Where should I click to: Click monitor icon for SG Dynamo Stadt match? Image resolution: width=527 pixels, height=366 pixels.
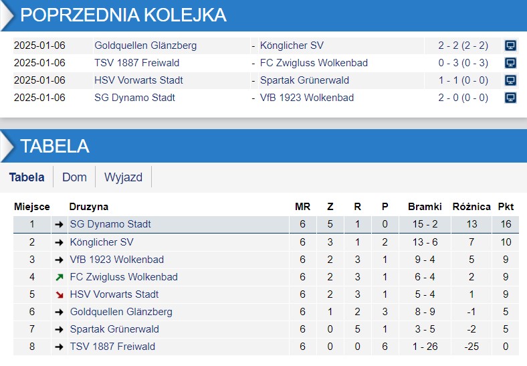click(x=510, y=98)
